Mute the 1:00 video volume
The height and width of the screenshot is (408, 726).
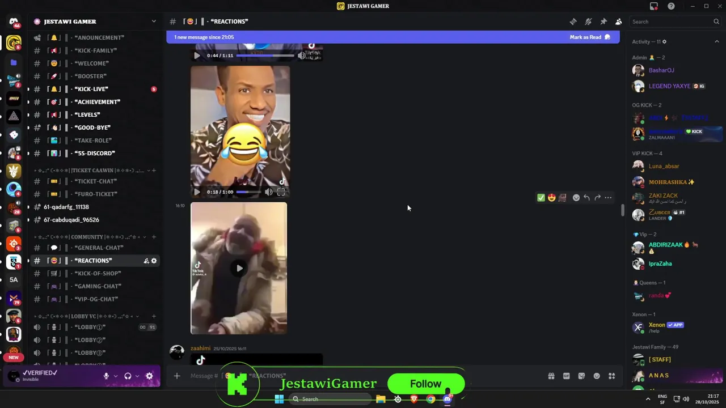click(269, 192)
